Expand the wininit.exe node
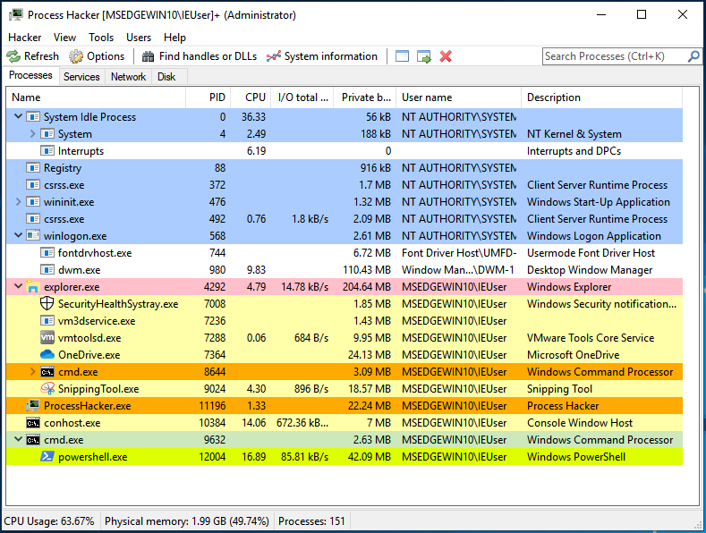The width and height of the screenshot is (706, 533). [x=19, y=202]
